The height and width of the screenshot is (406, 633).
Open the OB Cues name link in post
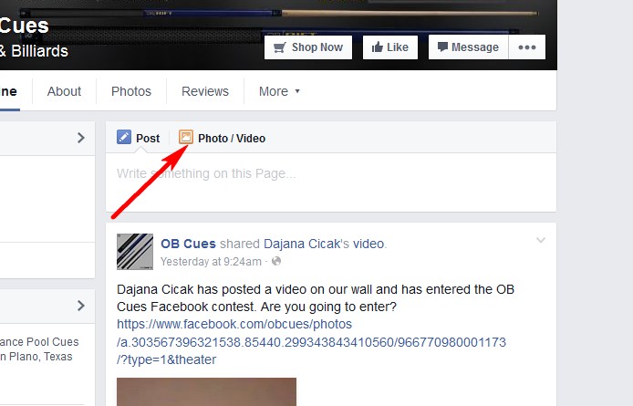pyautogui.click(x=188, y=244)
